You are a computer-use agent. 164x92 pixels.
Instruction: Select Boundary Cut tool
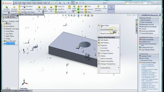coord(60,12)
